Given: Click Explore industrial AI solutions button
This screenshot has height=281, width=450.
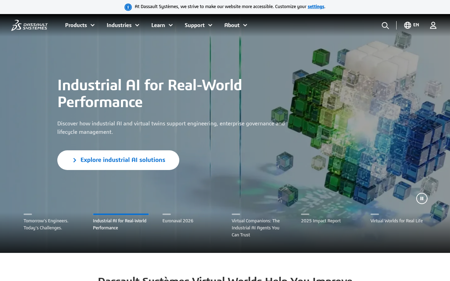Looking at the screenshot, I should pyautogui.click(x=118, y=160).
